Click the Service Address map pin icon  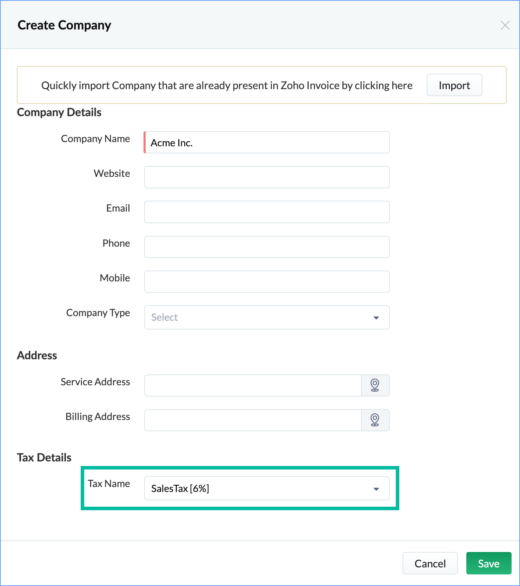click(x=375, y=385)
